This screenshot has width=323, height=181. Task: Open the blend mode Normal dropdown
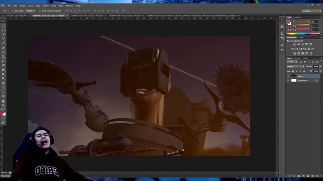tap(295, 66)
